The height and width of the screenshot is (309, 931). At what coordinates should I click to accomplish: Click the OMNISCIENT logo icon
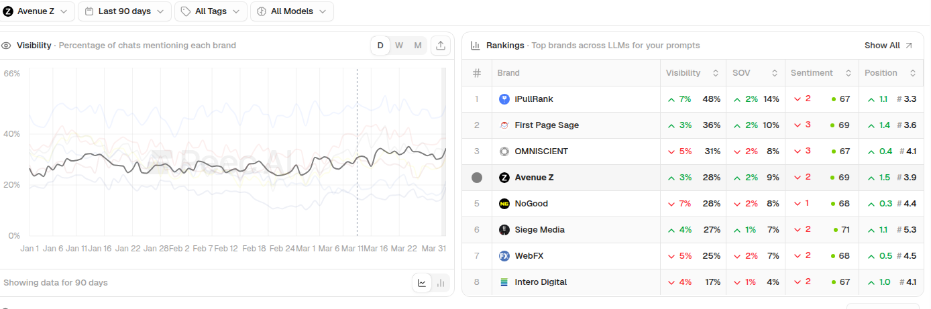pyautogui.click(x=504, y=151)
